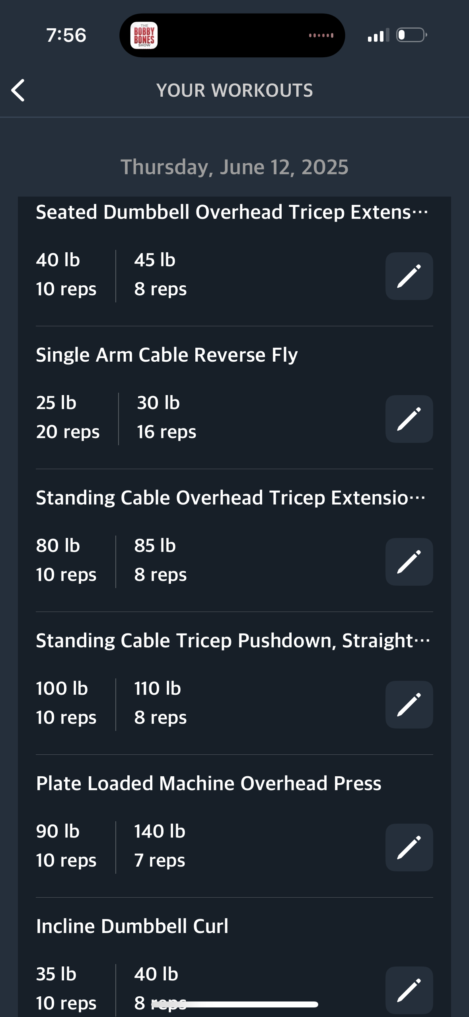Viewport: 469px width, 1017px height.
Task: Open the Incline Dumbbell Curl exercise title
Action: (x=132, y=926)
